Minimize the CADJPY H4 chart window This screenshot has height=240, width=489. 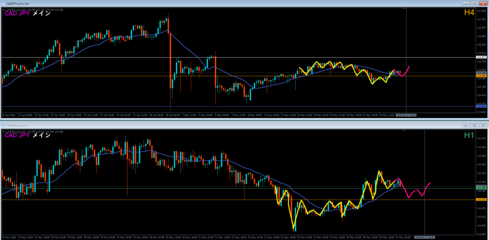[467, 3]
